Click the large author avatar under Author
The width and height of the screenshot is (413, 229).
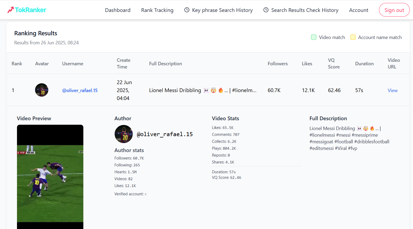124,134
